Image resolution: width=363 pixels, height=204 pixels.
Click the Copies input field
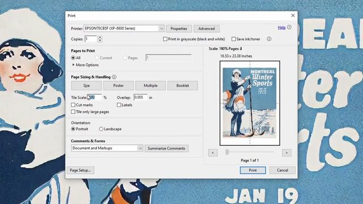coord(91,39)
